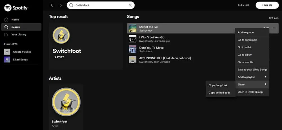The width and height of the screenshot is (282, 130).
Task: Choose Add to queue
Action: [252, 33]
